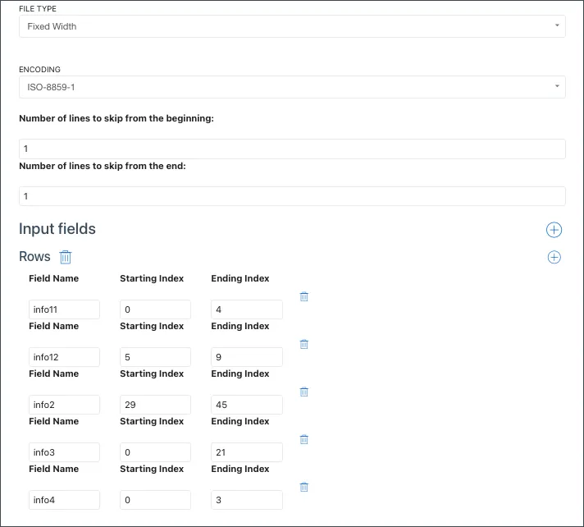Add a new input field with plus icon
Image resolution: width=584 pixels, height=527 pixels.
(x=554, y=230)
